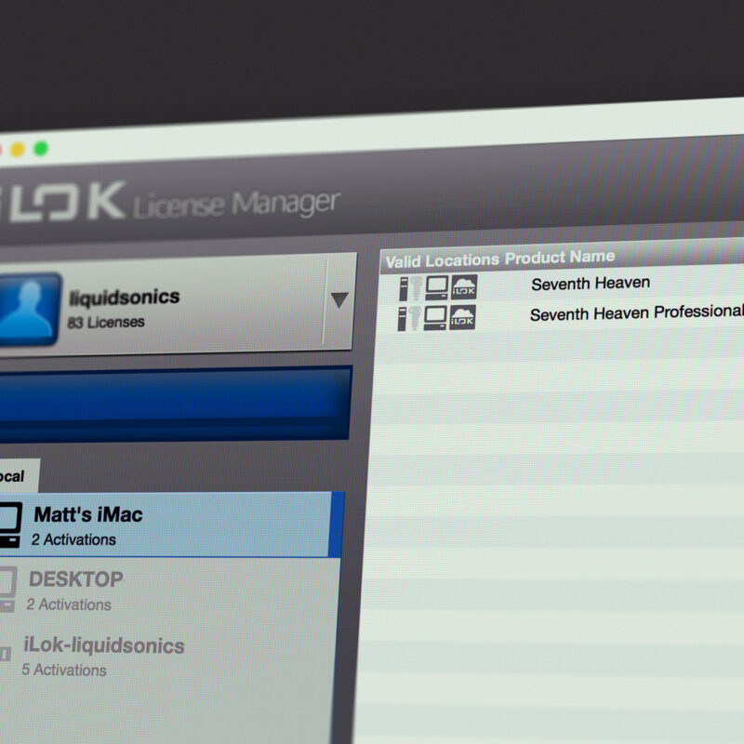Click the computer location icon for Seventh Heaven

pyautogui.click(x=436, y=287)
